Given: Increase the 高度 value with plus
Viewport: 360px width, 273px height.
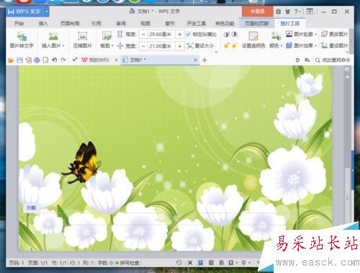Looking at the screenshot, I should point(179,35).
